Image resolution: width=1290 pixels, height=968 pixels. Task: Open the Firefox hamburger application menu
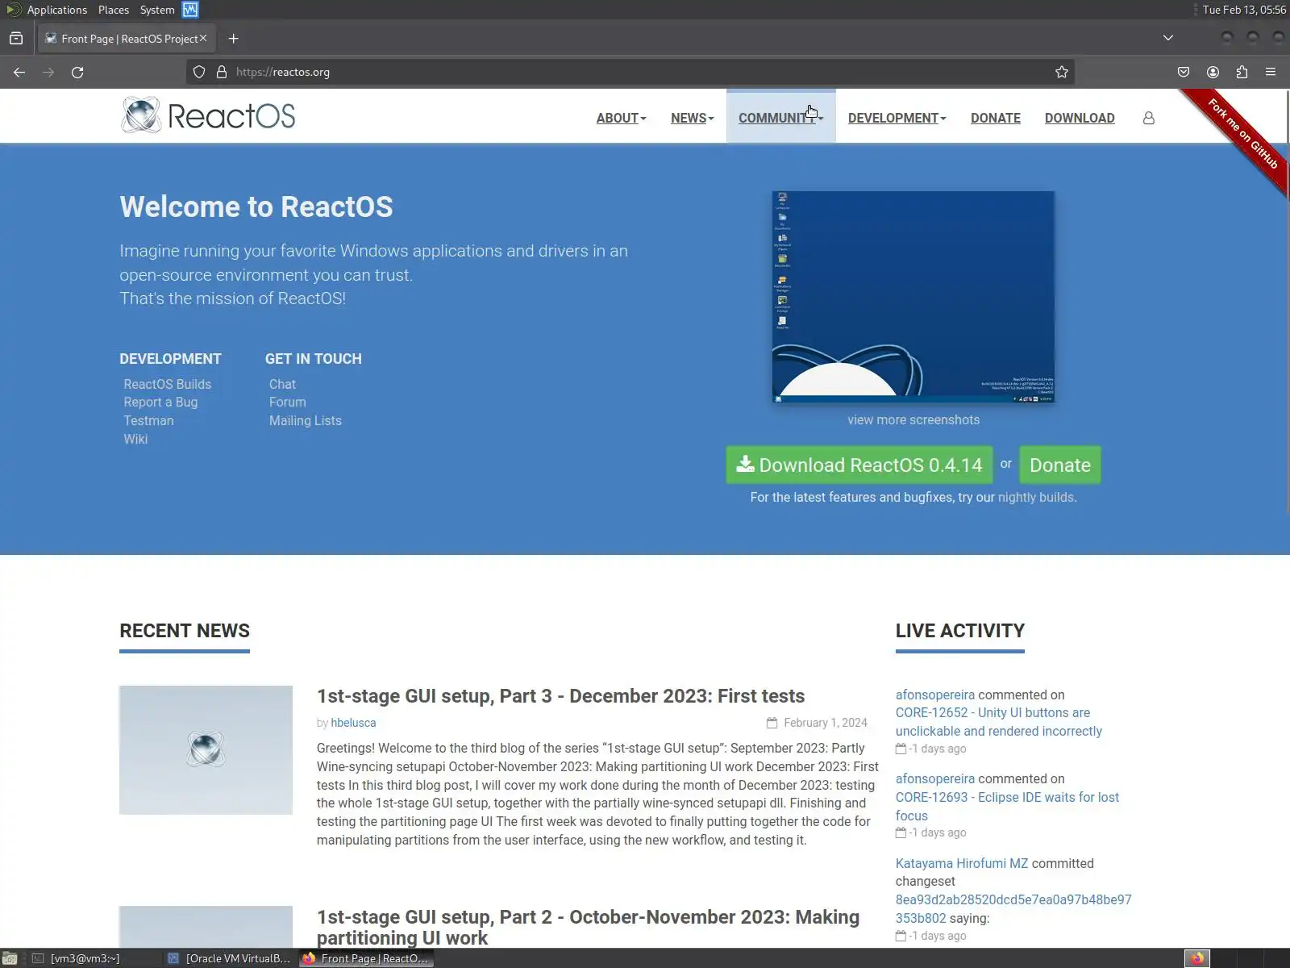point(1271,72)
